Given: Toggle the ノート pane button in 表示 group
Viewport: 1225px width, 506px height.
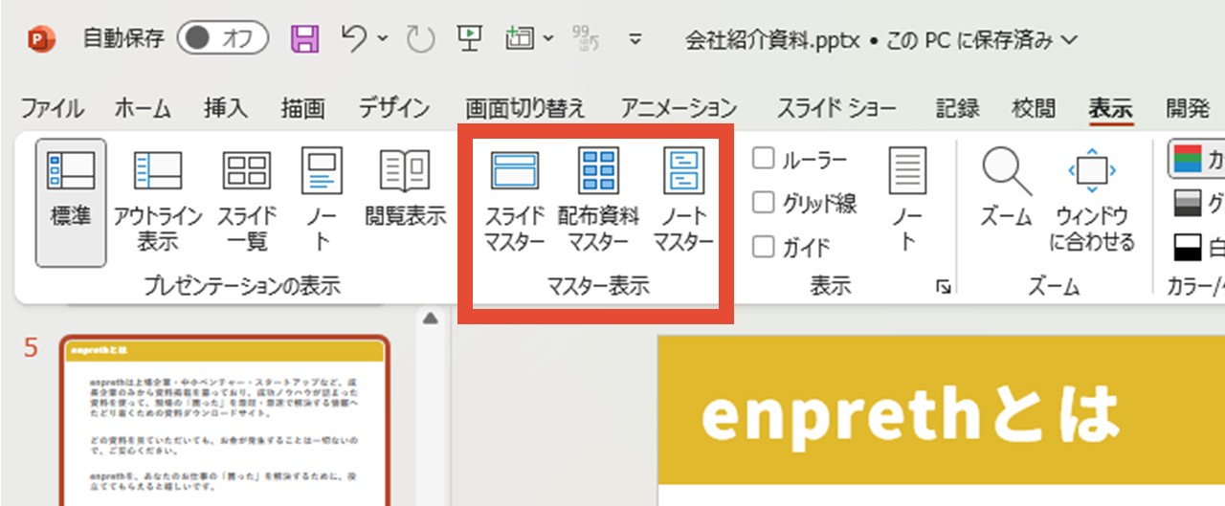Looking at the screenshot, I should (907, 200).
